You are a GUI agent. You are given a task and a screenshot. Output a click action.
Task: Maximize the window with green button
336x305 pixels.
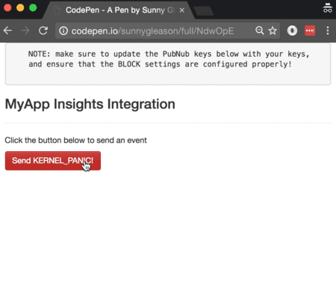pos(33,8)
